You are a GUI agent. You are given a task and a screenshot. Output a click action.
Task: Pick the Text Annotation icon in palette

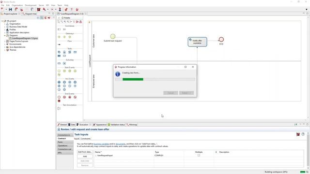(x=59, y=108)
